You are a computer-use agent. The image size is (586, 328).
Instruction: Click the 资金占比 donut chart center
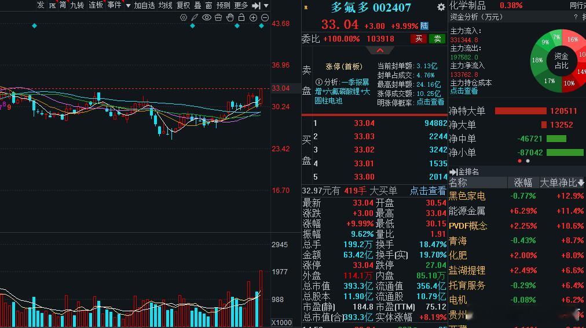(561, 61)
